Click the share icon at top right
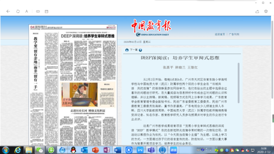Viewport: 274px width, 154px height. point(257,12)
